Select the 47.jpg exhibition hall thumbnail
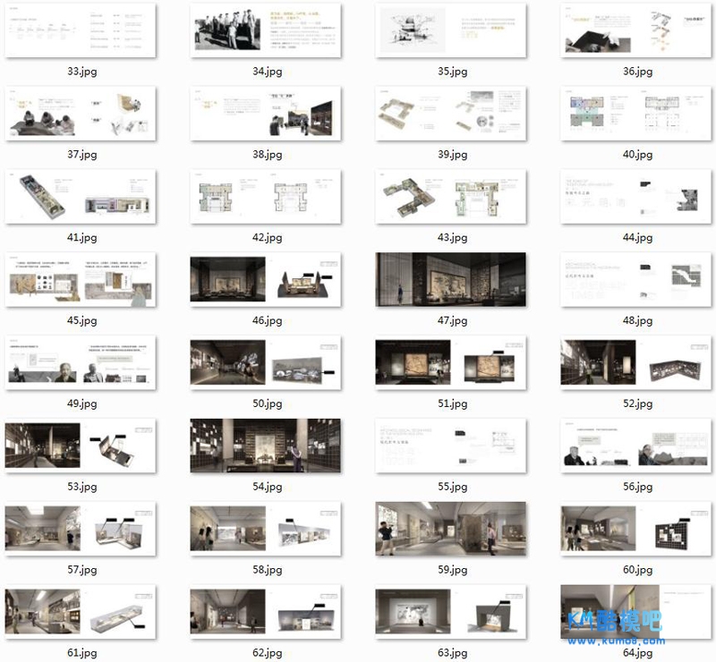Viewport: 716px width, 662px height. click(451, 279)
